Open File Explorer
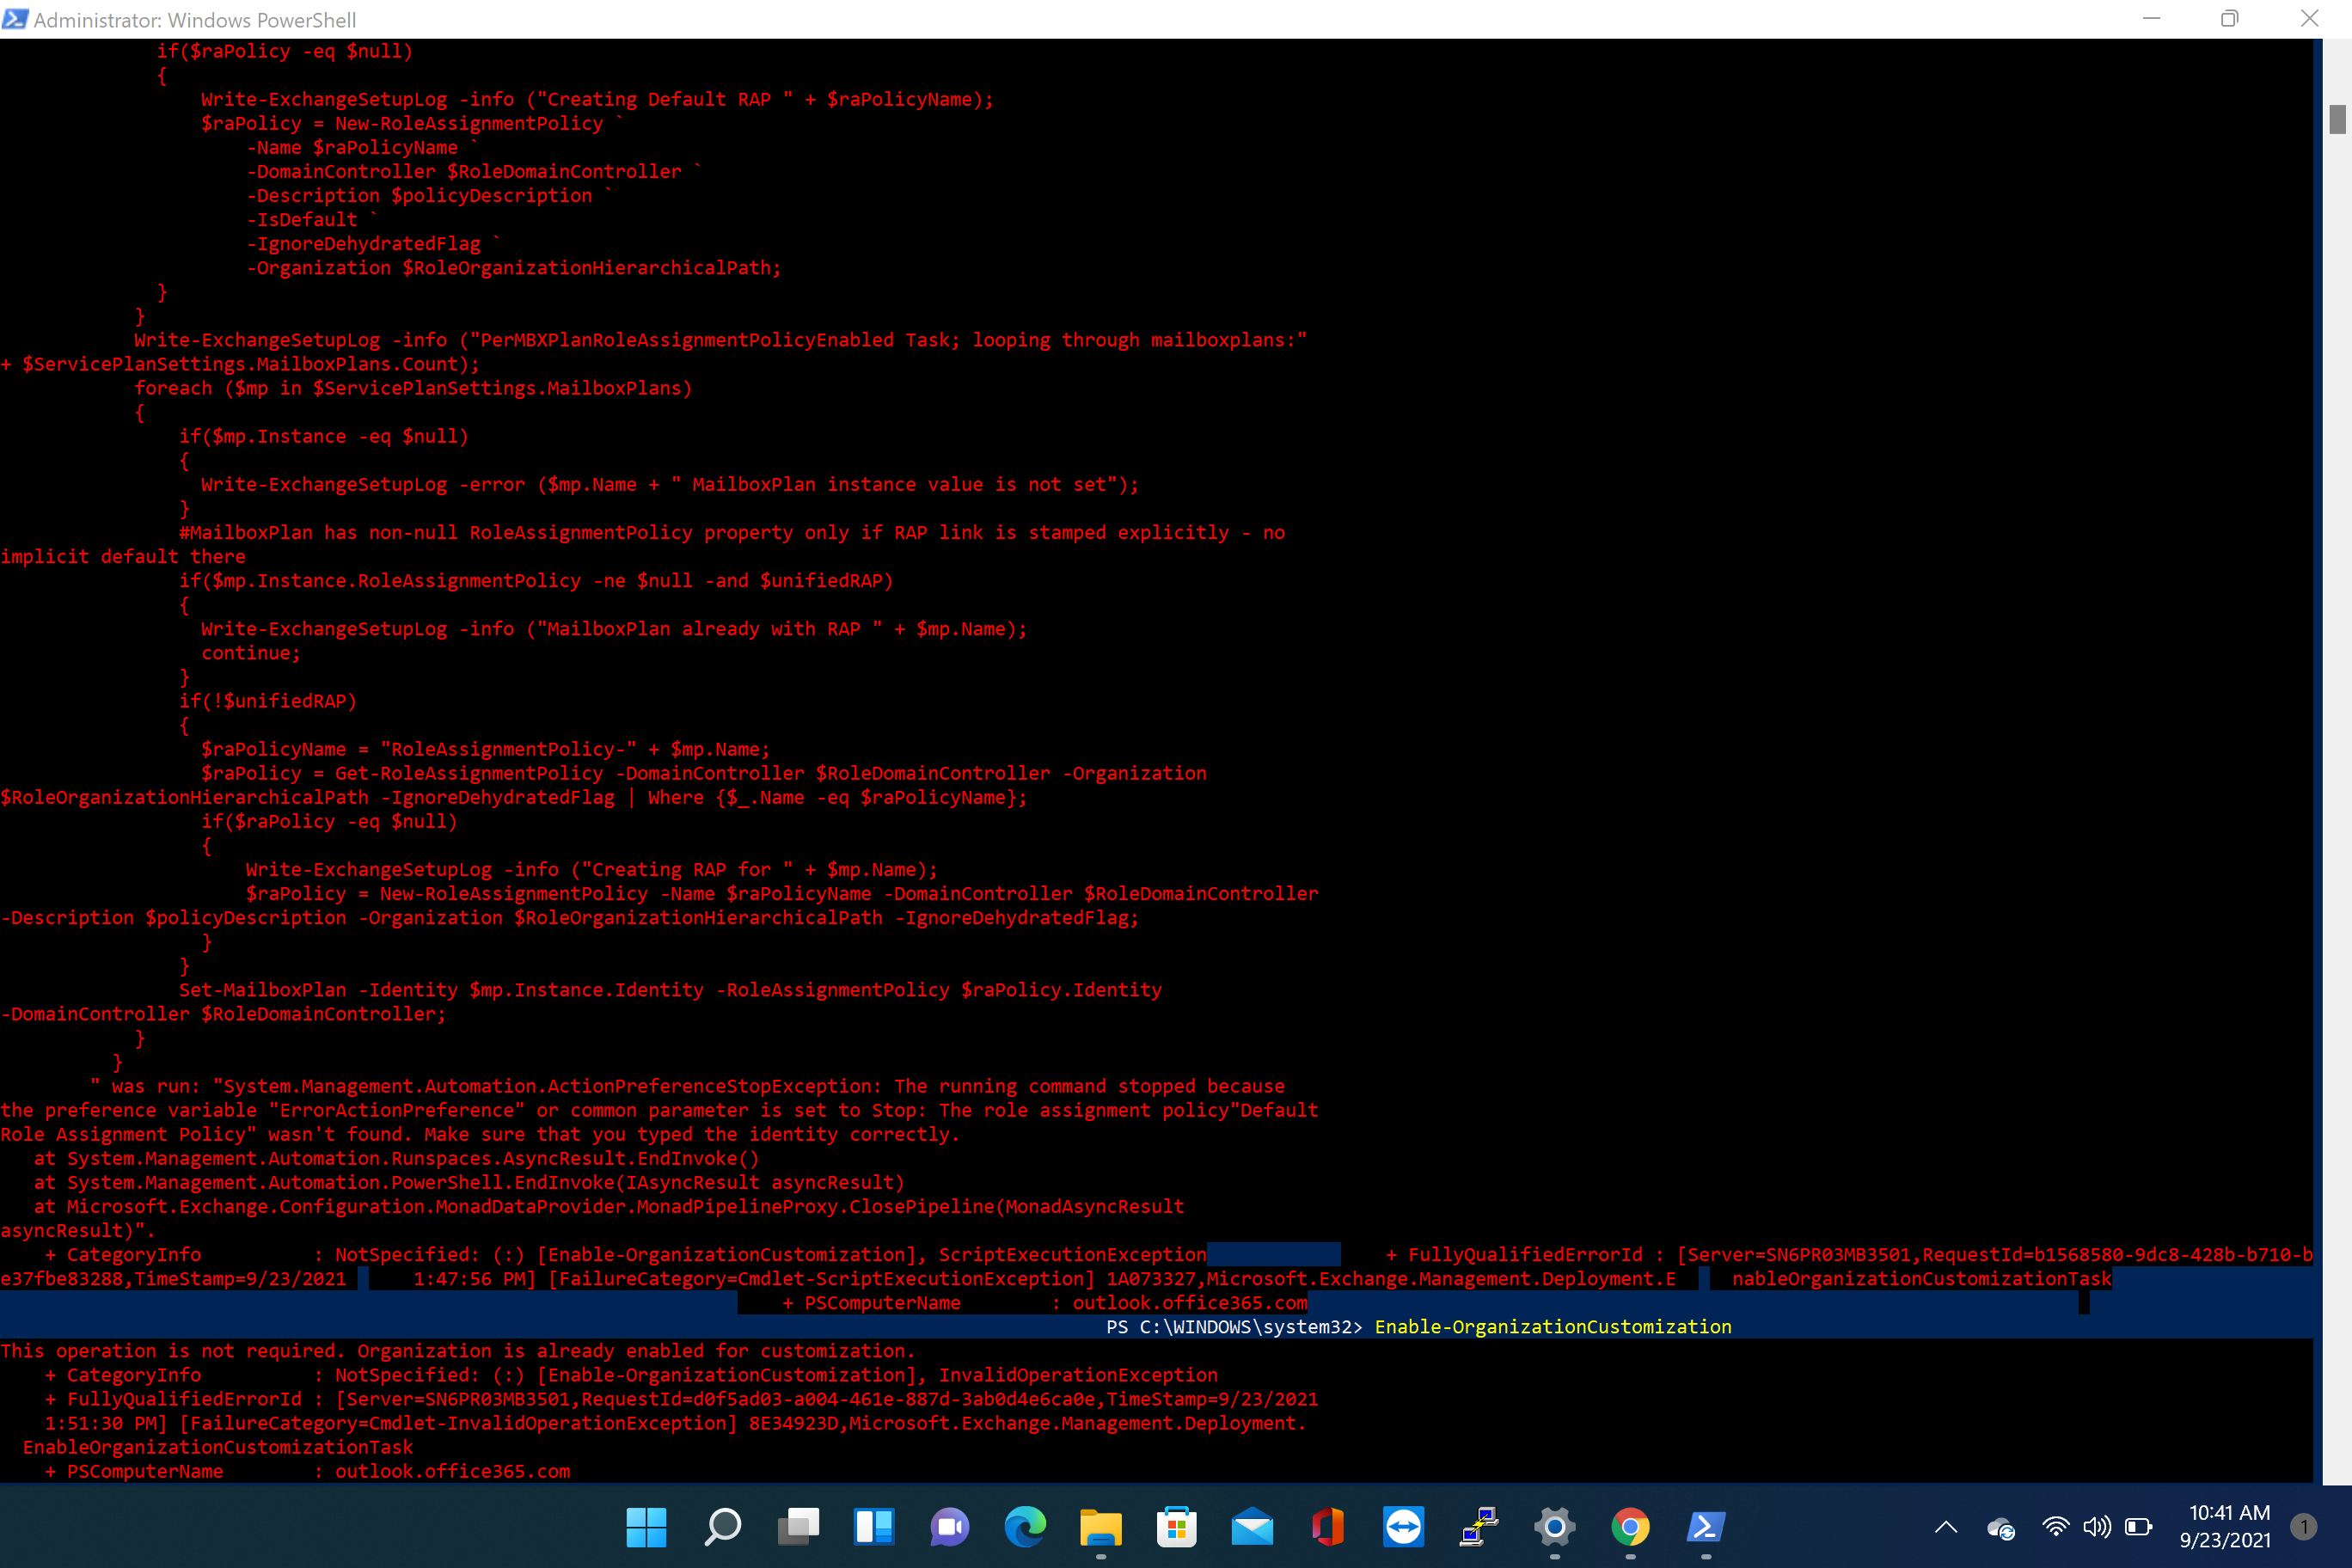This screenshot has width=2352, height=1568. (x=1101, y=1528)
